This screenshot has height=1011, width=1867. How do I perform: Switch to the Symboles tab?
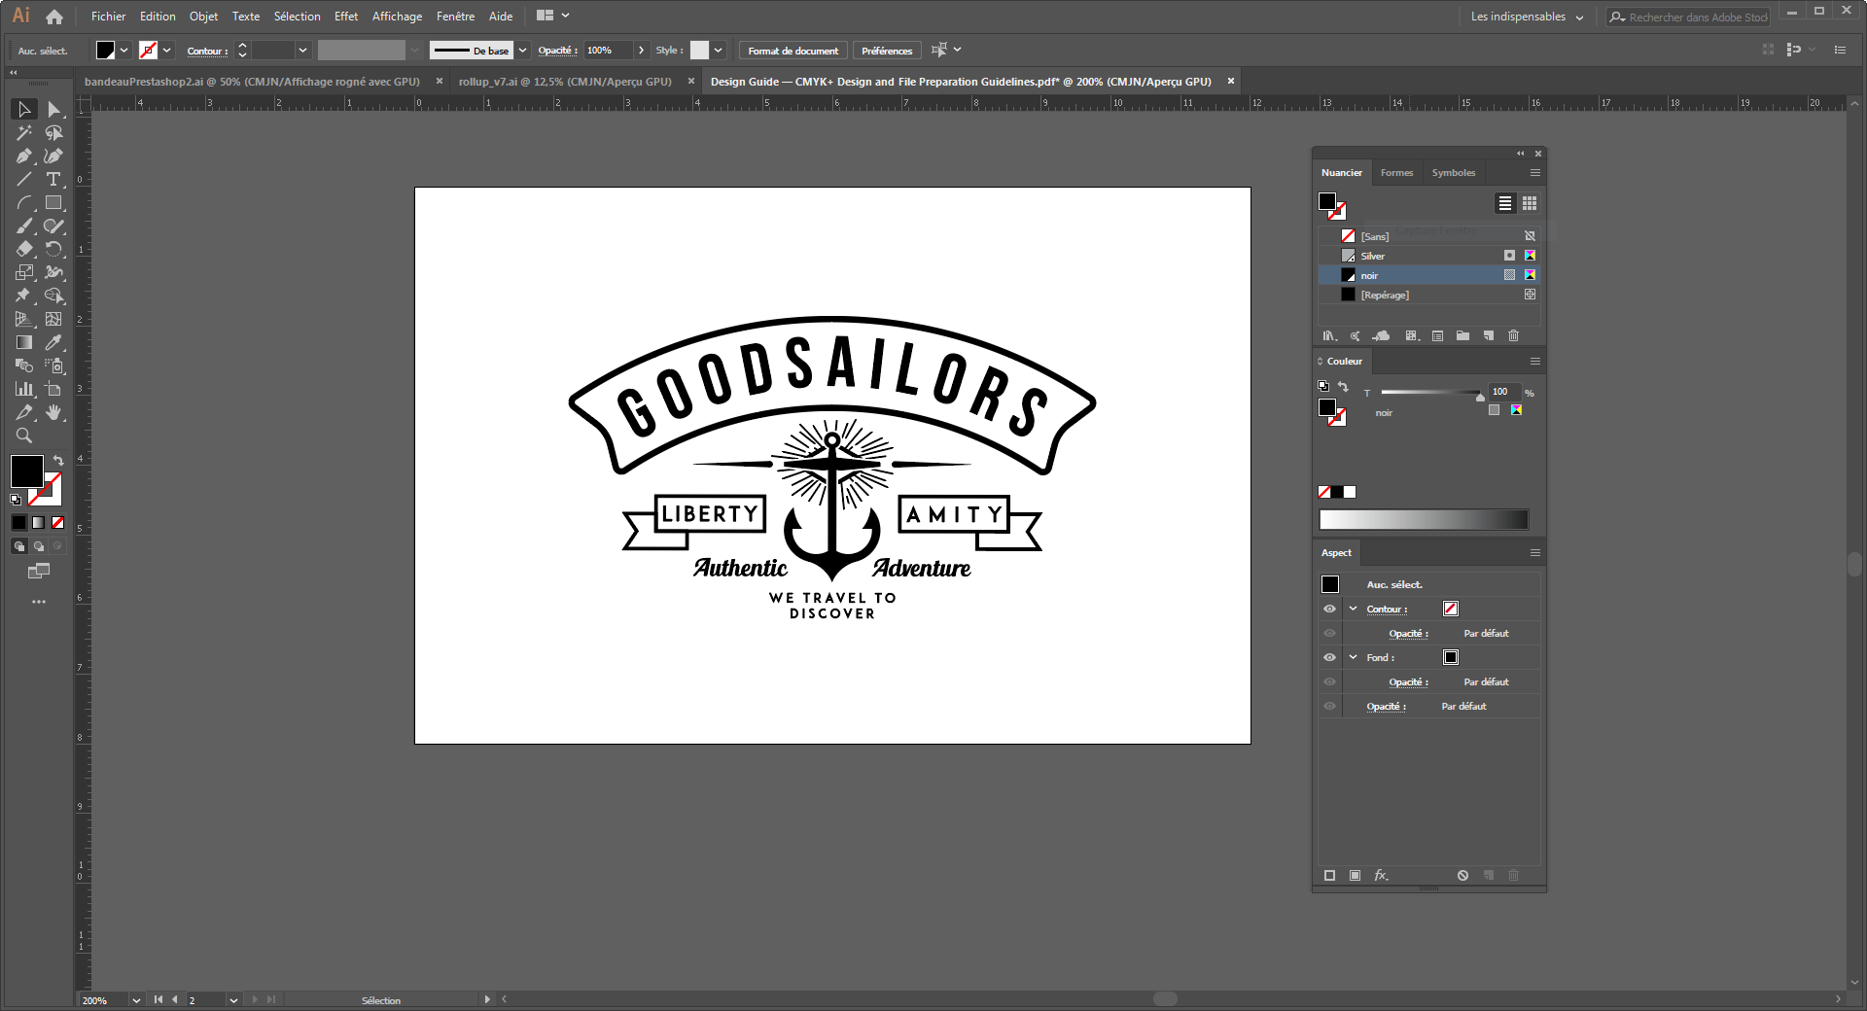point(1453,173)
